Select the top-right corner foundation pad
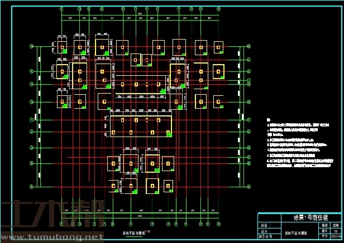The image size is (344, 243). [x=218, y=47]
